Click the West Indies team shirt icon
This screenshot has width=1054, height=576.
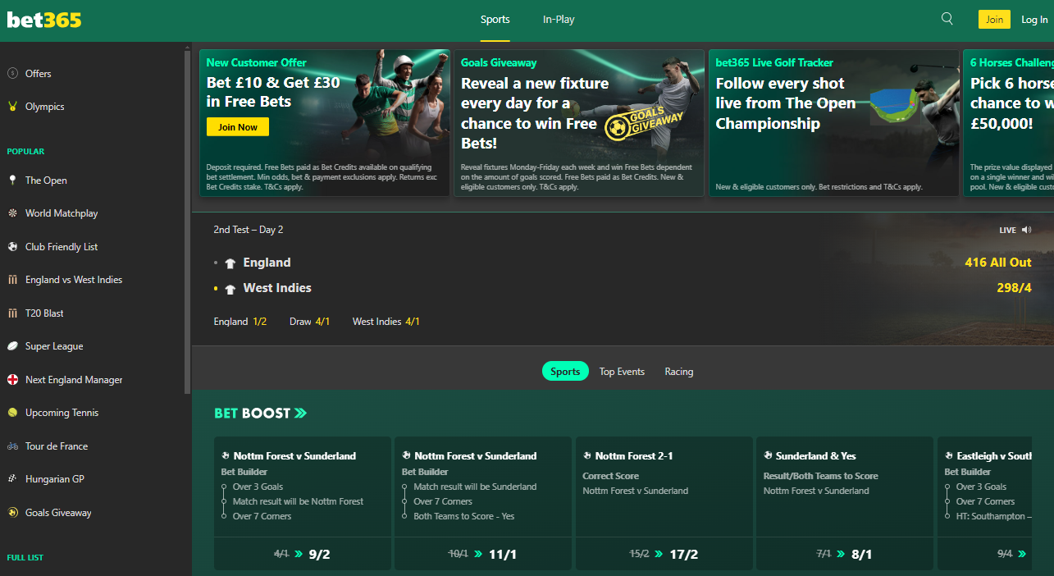tap(230, 289)
